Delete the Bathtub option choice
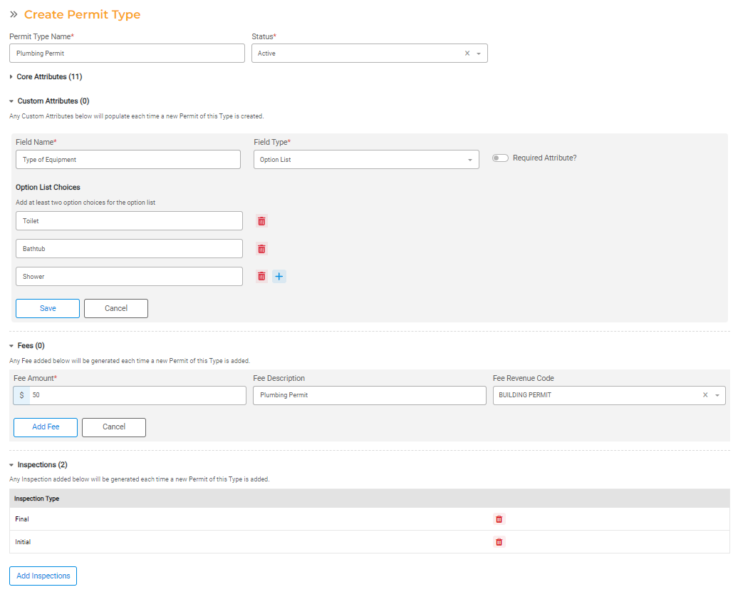 coord(261,249)
